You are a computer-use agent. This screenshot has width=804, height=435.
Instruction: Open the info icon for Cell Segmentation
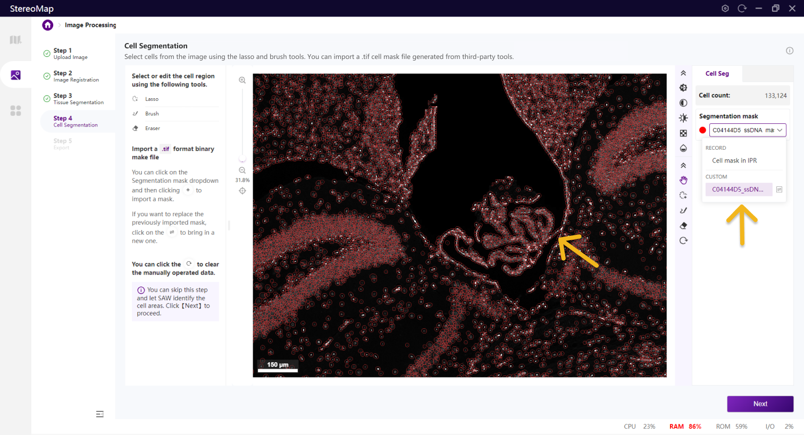click(790, 50)
